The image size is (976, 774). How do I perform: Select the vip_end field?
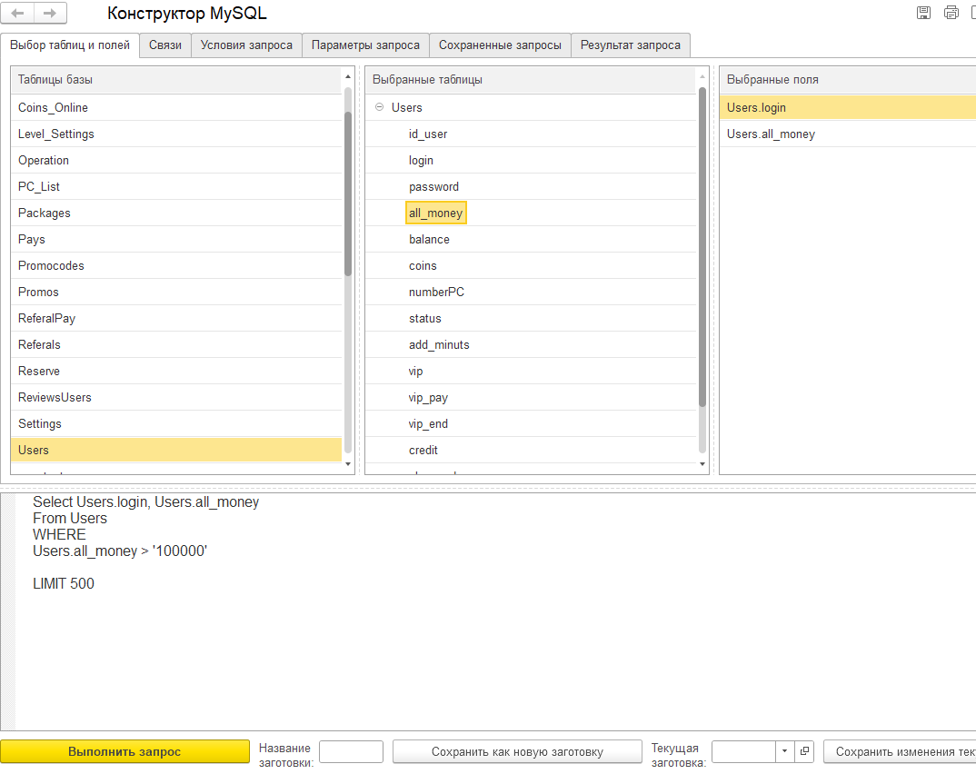click(428, 423)
